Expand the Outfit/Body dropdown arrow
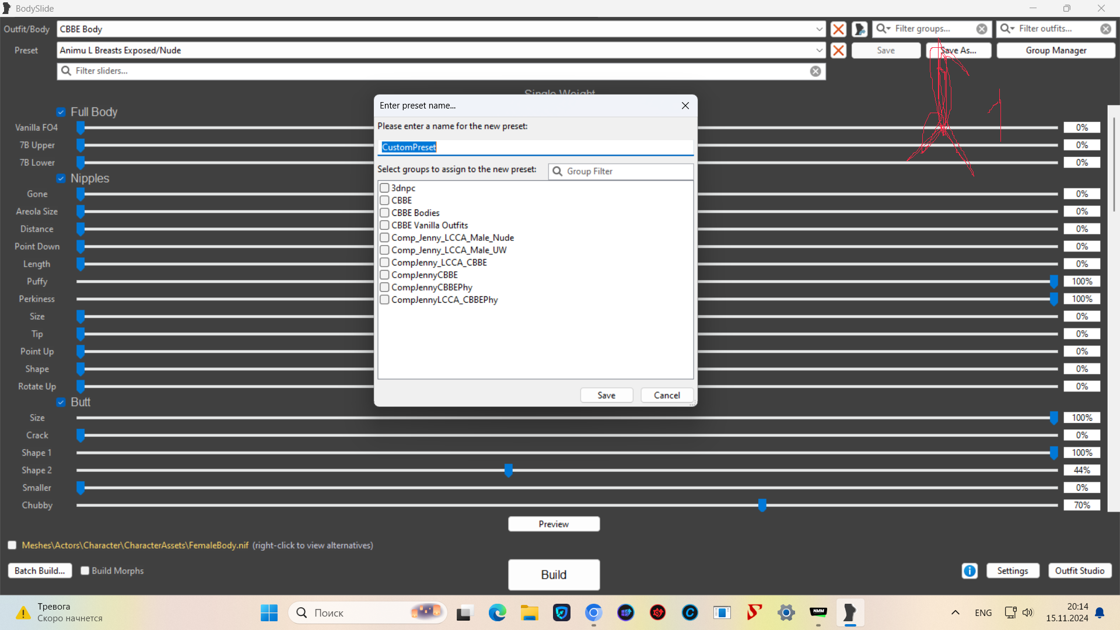Viewport: 1120px width, 630px height. [x=819, y=29]
